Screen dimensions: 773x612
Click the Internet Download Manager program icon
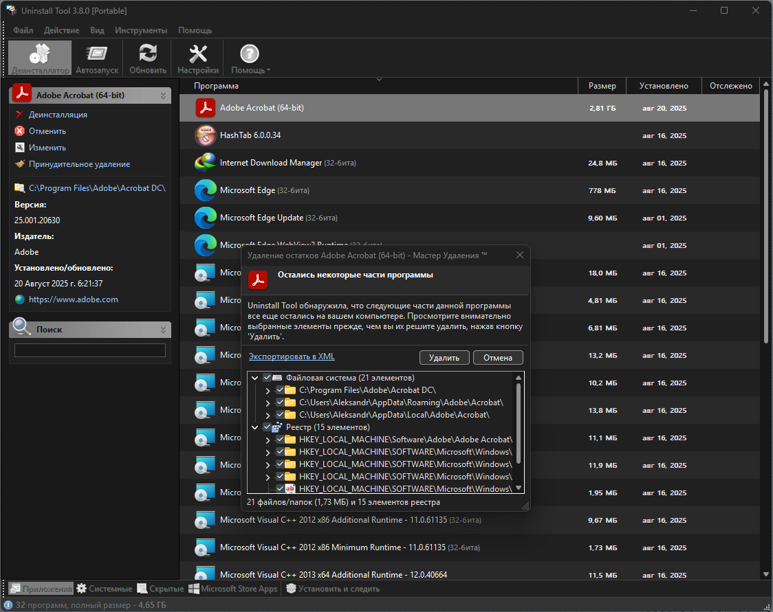[x=206, y=163]
